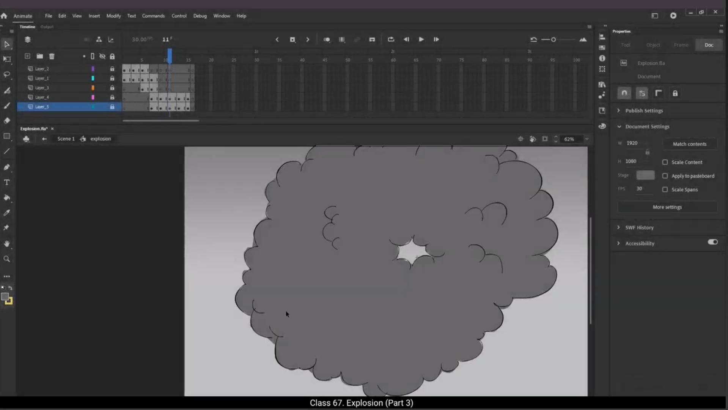Select the Selection arrow tool
This screenshot has height=410, width=728.
click(x=7, y=44)
